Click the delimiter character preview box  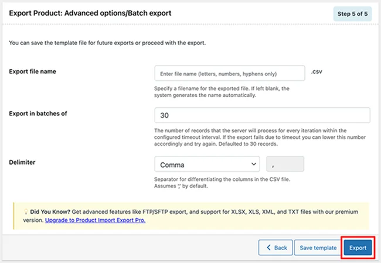(x=285, y=165)
